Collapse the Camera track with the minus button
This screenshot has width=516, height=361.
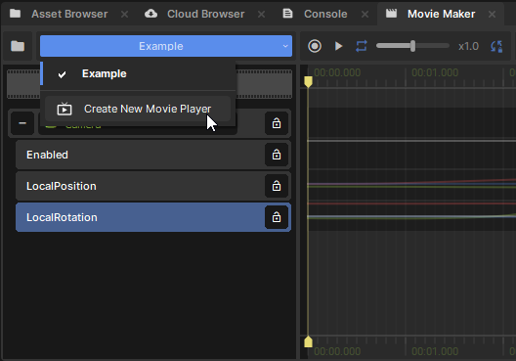coord(22,123)
